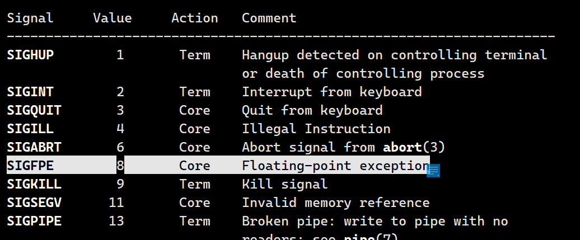Click the highlighted SIGFPE signal name
Viewport: 580px width, 240px height.
pos(30,166)
